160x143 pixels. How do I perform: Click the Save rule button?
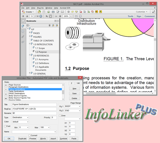click(74, 93)
